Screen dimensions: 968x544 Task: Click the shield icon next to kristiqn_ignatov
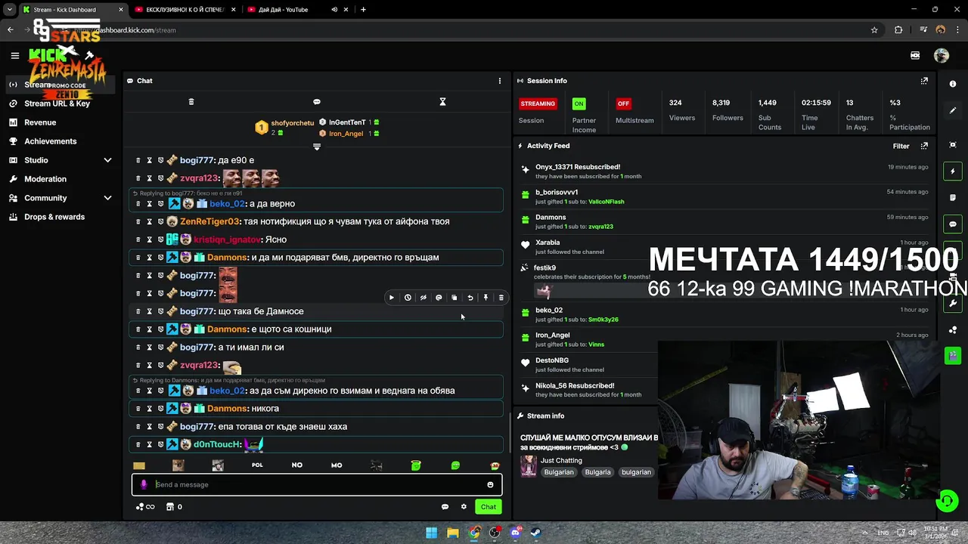160,240
